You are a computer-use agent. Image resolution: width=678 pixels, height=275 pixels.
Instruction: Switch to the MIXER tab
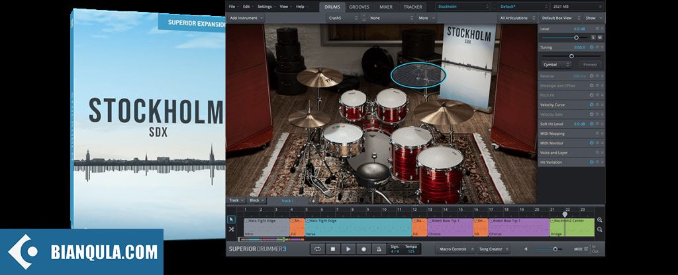pyautogui.click(x=386, y=7)
